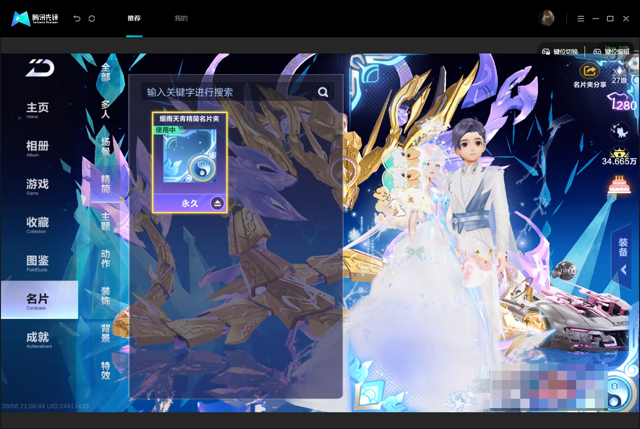
Task: Click the eject icon on the 永久 card
Action: pyautogui.click(x=217, y=203)
